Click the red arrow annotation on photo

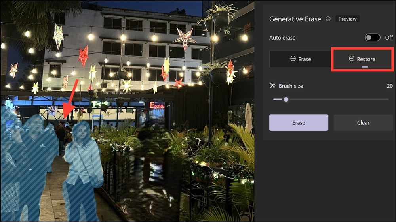tap(71, 99)
